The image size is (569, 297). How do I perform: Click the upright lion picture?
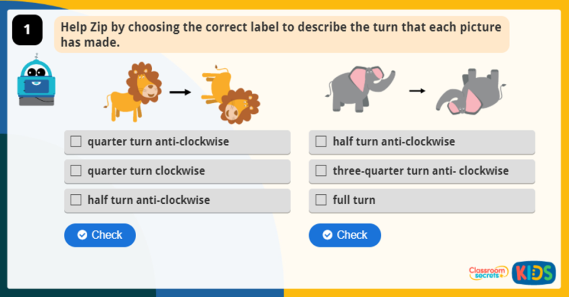pos(133,92)
